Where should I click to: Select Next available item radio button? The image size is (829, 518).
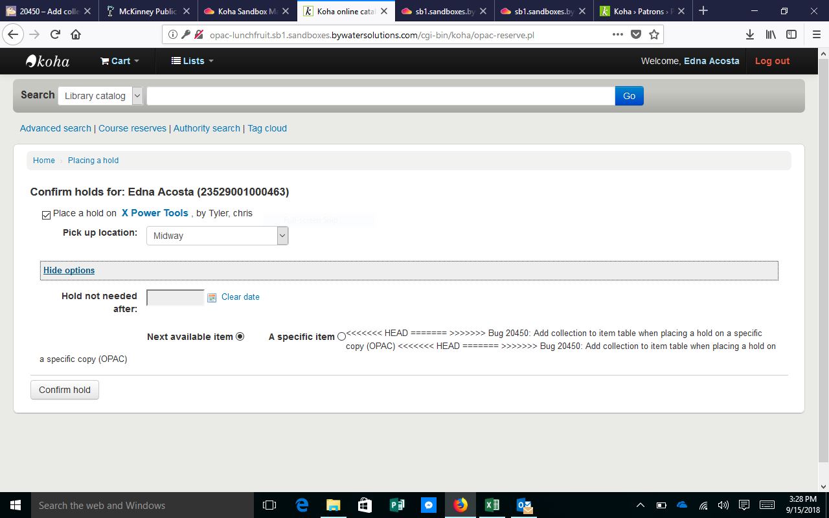point(240,336)
